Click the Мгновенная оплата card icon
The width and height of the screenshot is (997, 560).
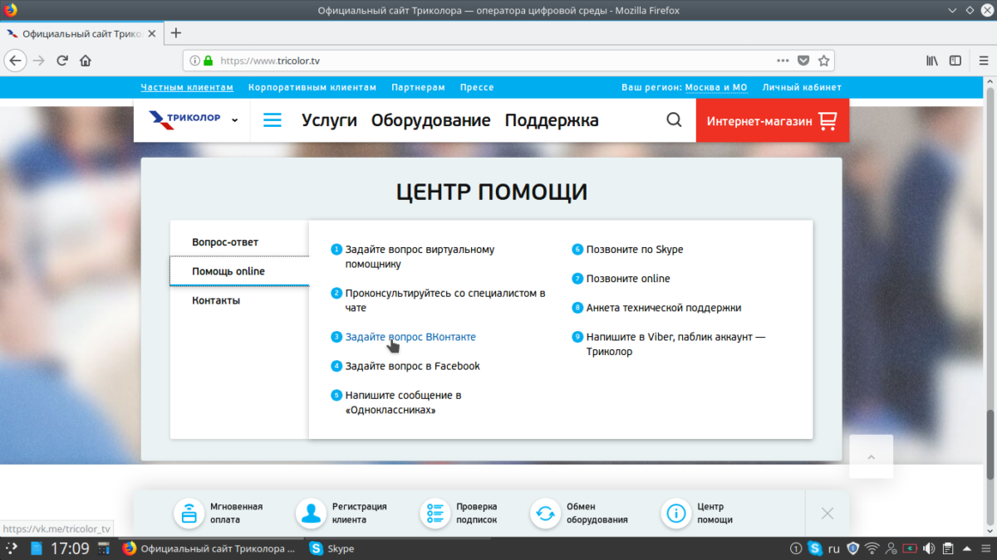(189, 514)
